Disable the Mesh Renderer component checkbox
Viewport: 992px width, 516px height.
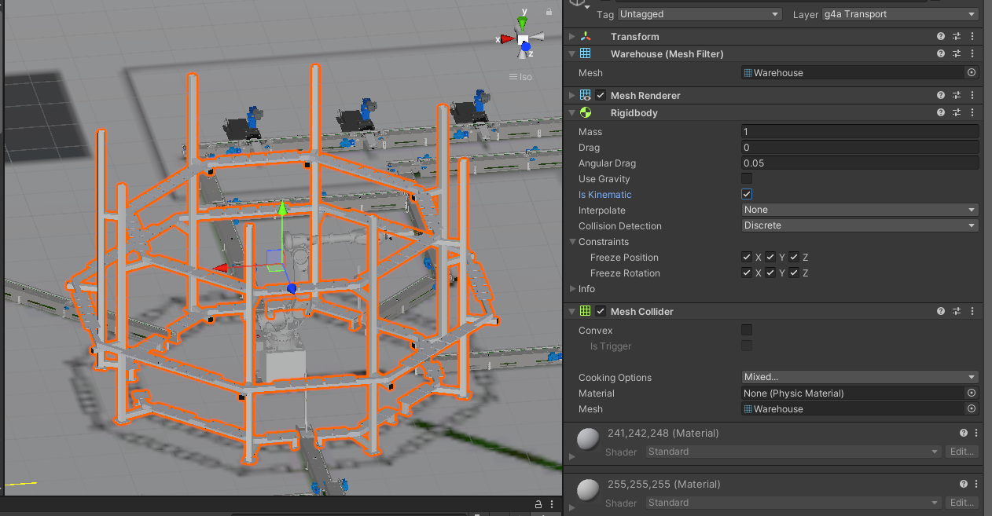(601, 96)
